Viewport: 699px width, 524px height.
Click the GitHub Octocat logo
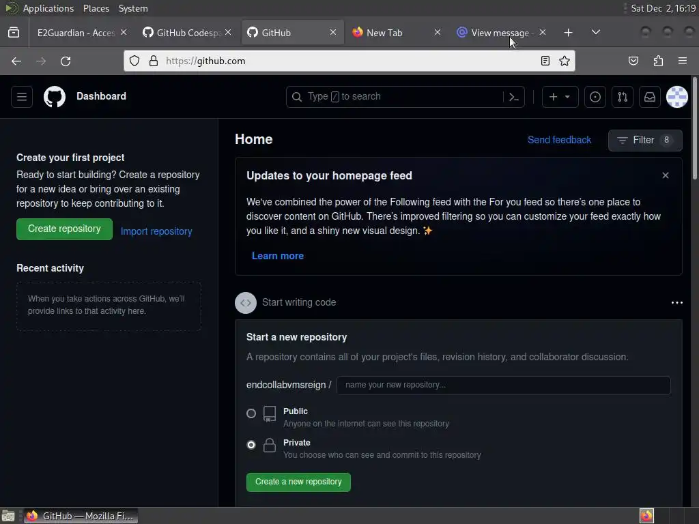click(55, 97)
